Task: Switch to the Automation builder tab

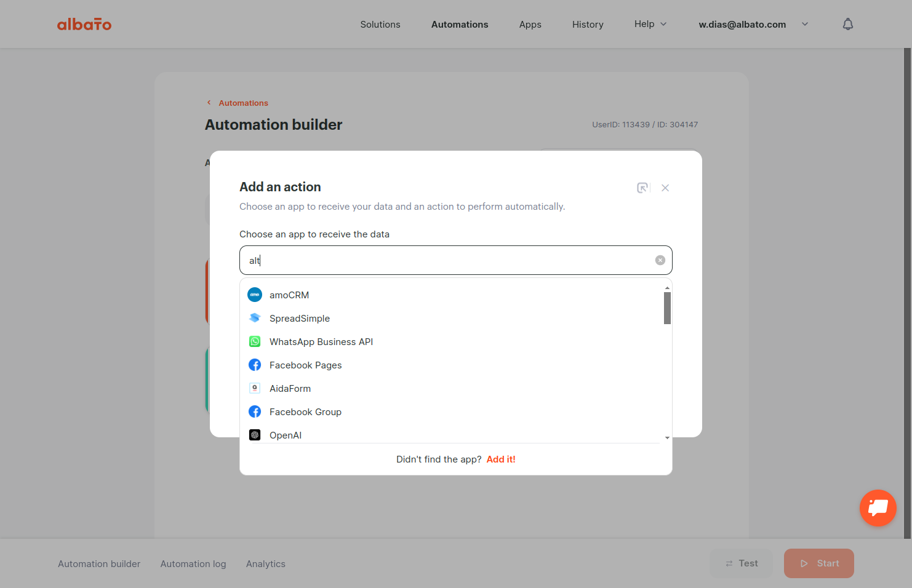Action: point(99,564)
